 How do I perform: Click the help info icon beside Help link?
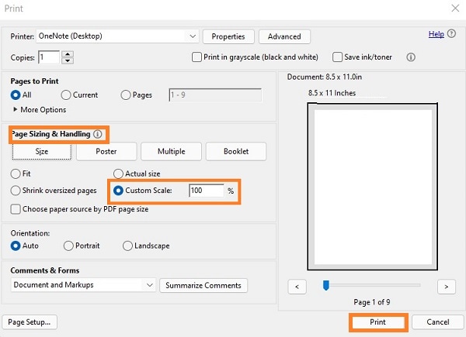pyautogui.click(x=452, y=35)
